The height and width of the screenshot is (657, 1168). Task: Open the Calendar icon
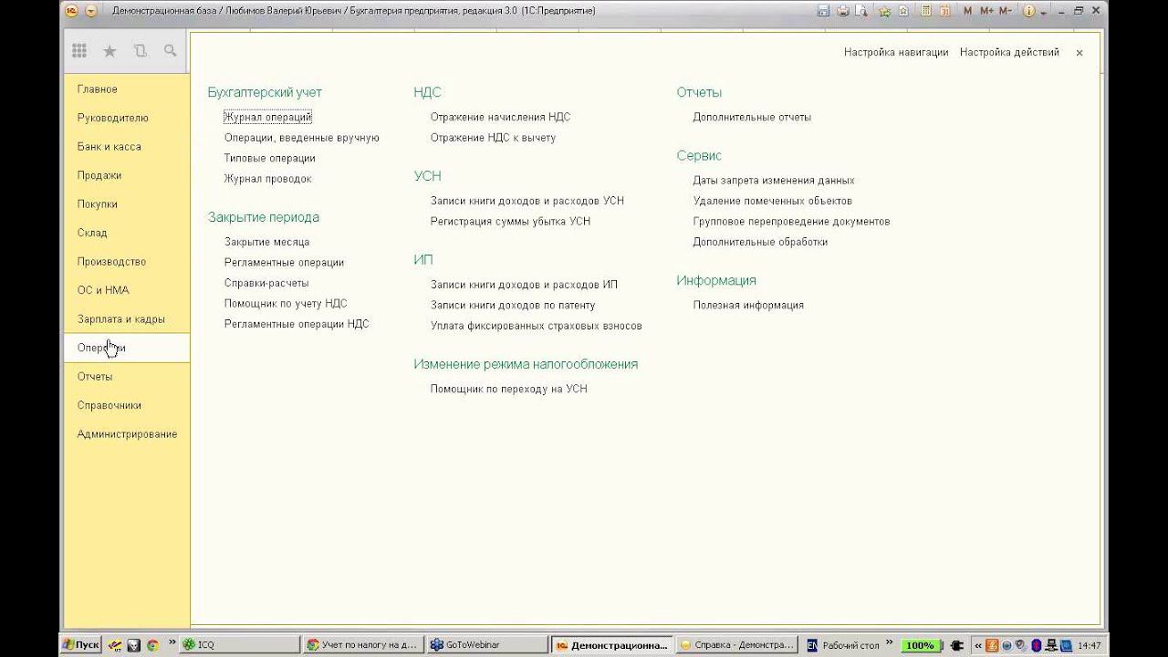[x=945, y=11]
